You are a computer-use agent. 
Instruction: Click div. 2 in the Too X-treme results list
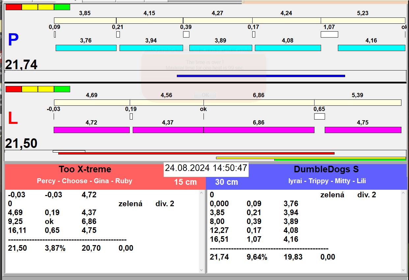coord(165,204)
